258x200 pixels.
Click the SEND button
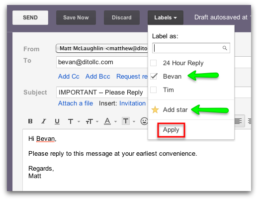(30, 17)
